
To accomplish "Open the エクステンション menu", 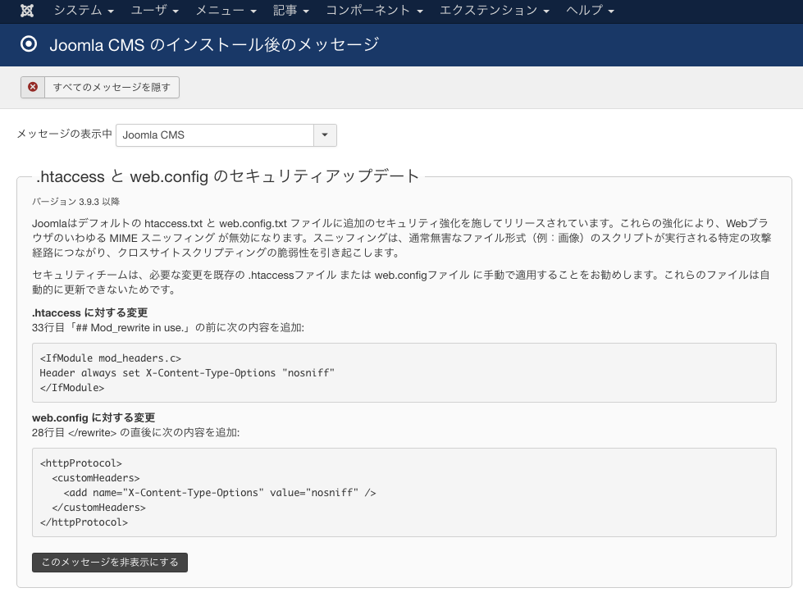I will [494, 11].
